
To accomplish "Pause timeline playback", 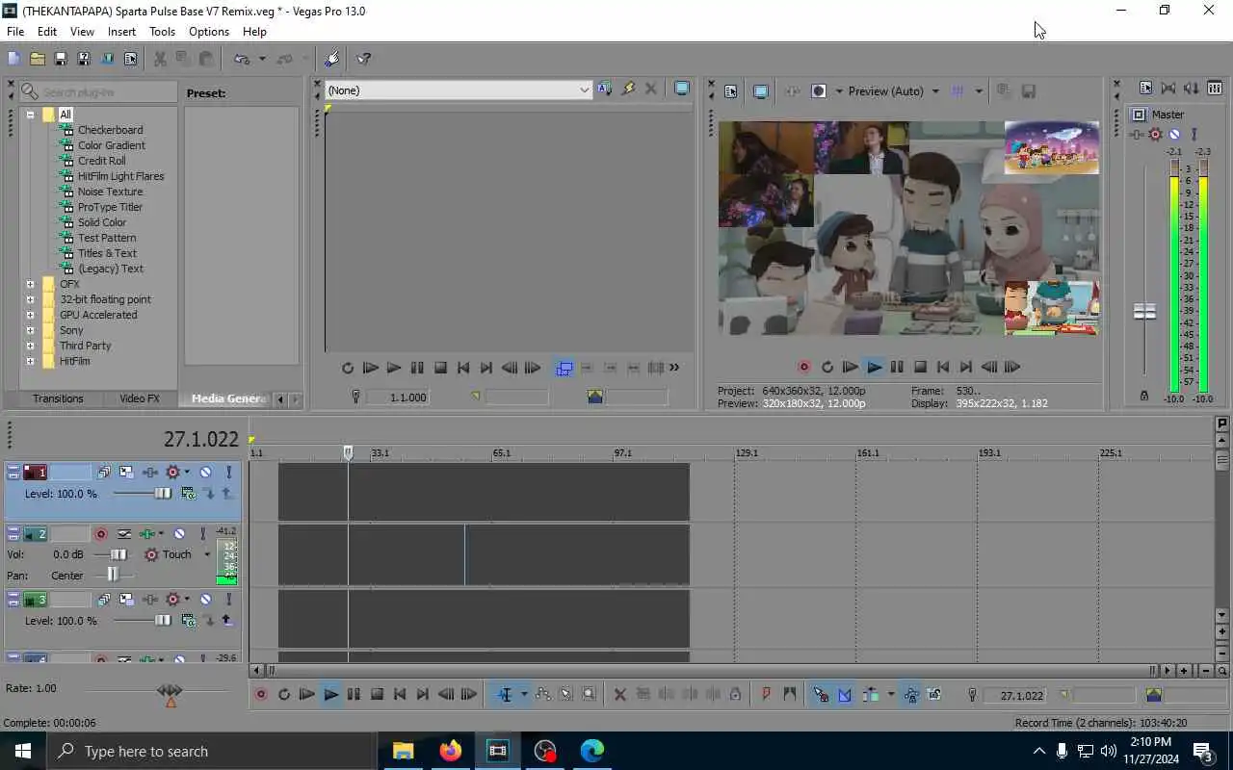I will point(354,694).
